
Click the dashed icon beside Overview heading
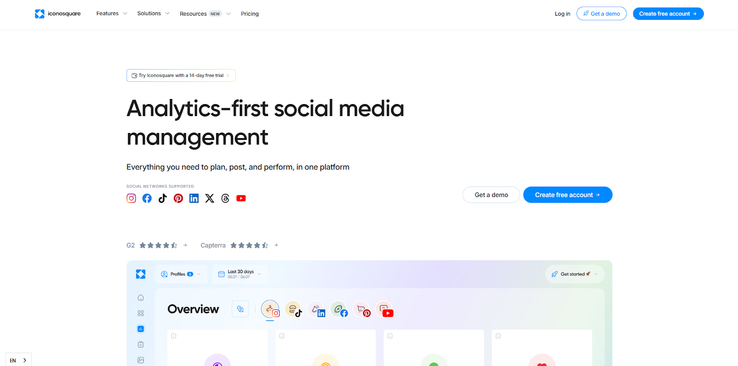[240, 309]
